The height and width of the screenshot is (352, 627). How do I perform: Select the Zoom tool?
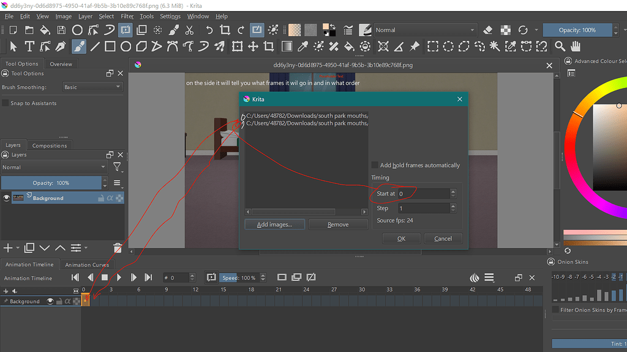point(560,46)
